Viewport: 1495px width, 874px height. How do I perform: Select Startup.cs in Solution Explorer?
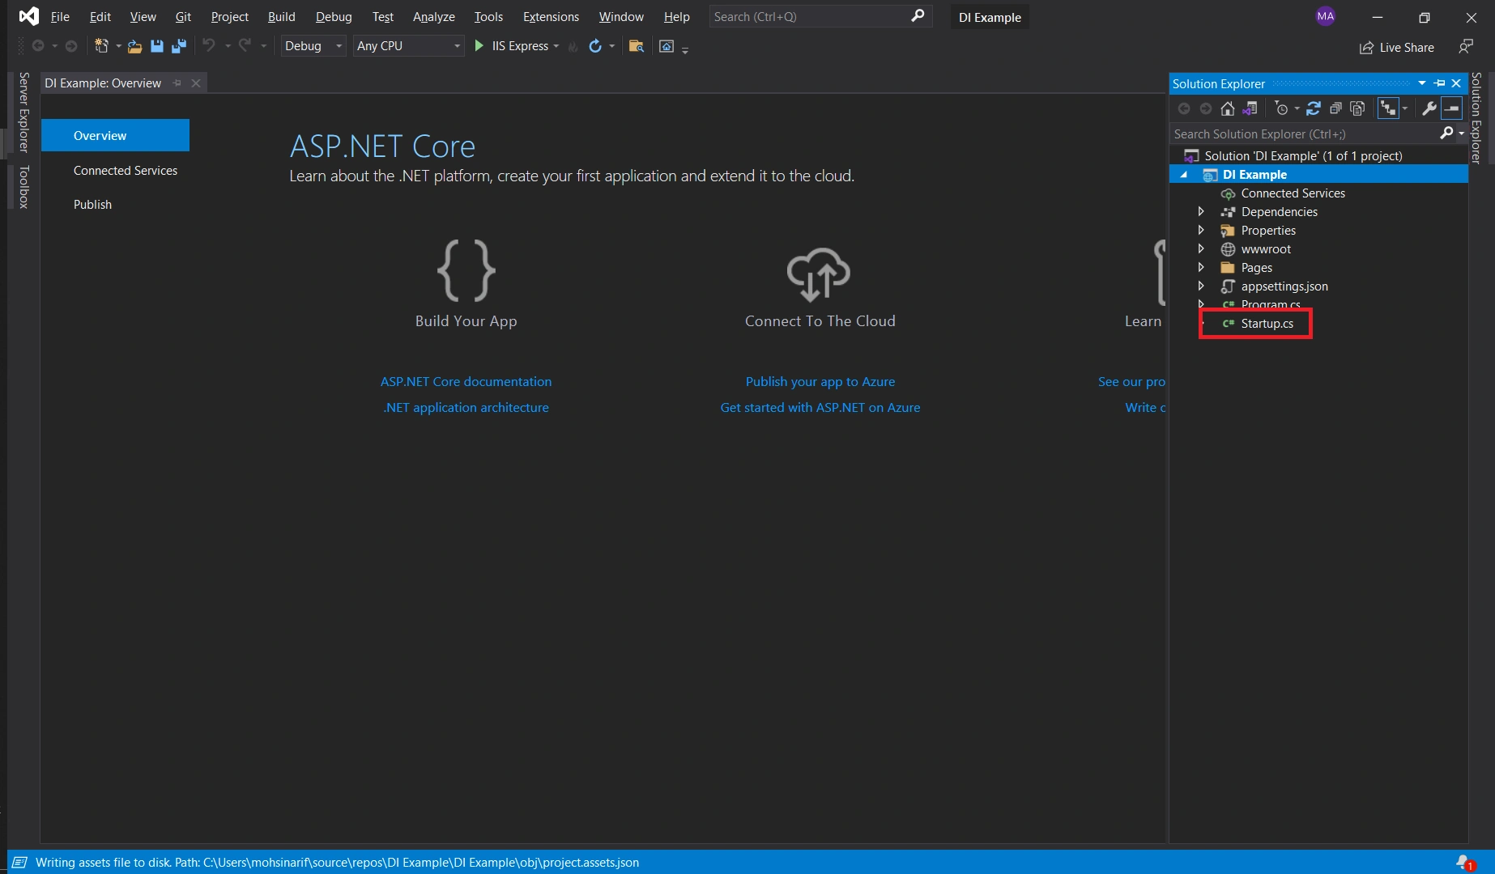point(1267,324)
